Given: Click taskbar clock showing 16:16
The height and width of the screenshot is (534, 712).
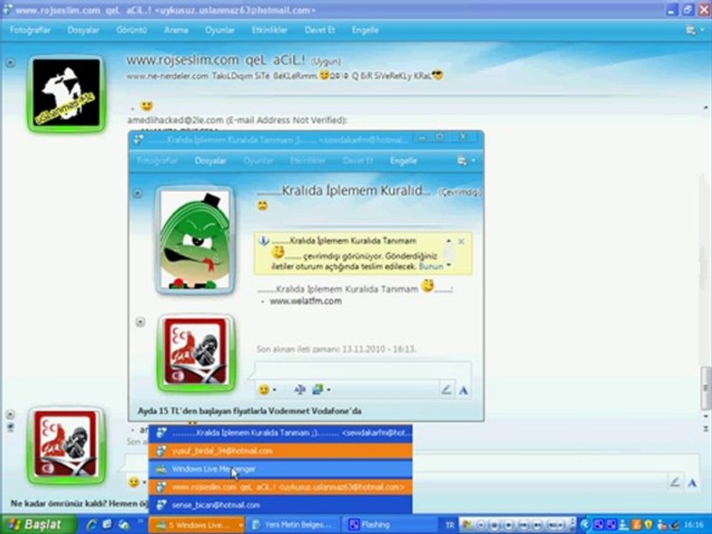Looking at the screenshot, I should (693, 525).
